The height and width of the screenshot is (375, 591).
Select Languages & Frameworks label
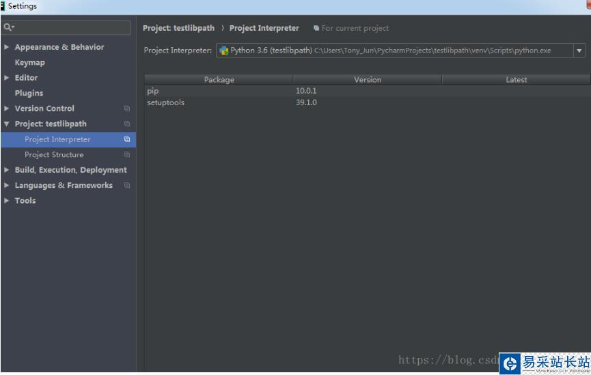point(64,185)
